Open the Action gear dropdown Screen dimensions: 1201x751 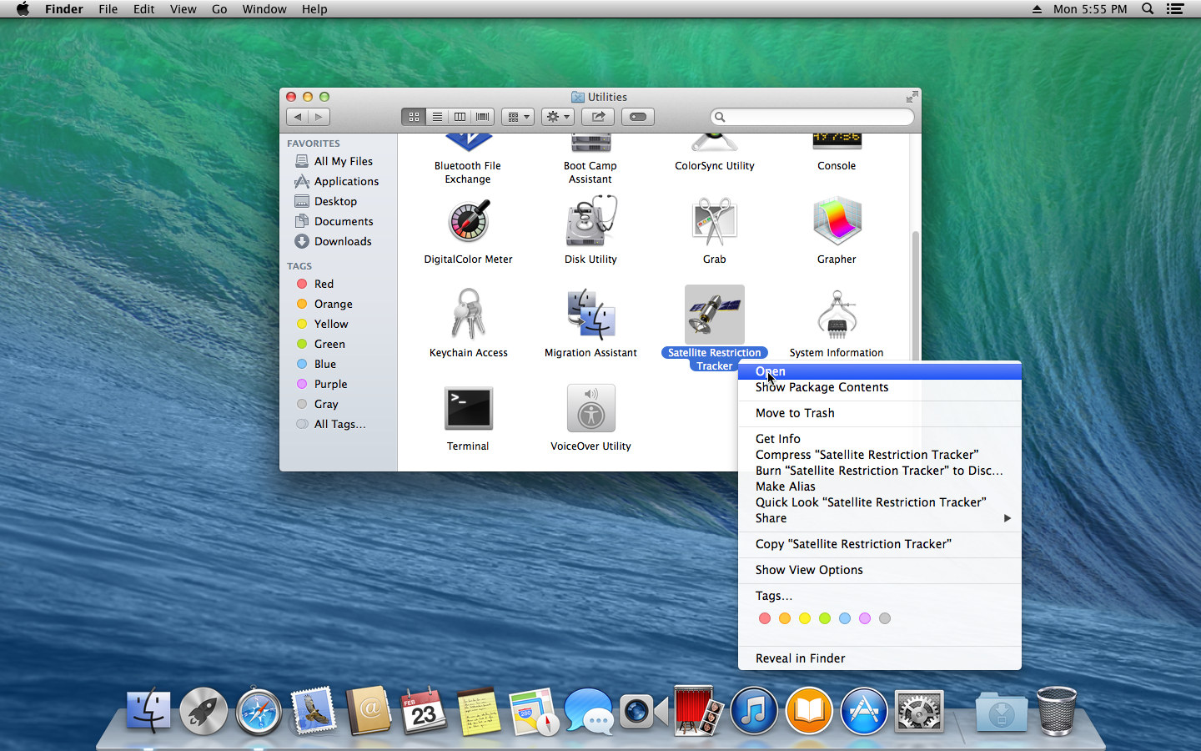[557, 117]
